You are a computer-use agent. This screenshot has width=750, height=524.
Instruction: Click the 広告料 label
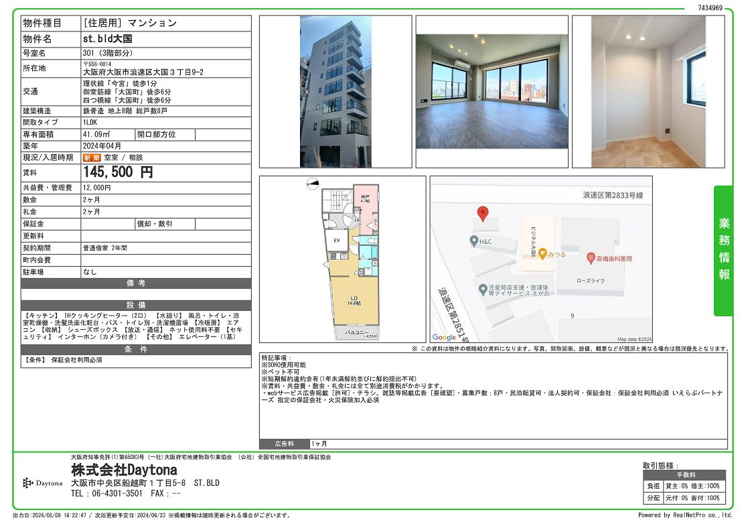[285, 444]
